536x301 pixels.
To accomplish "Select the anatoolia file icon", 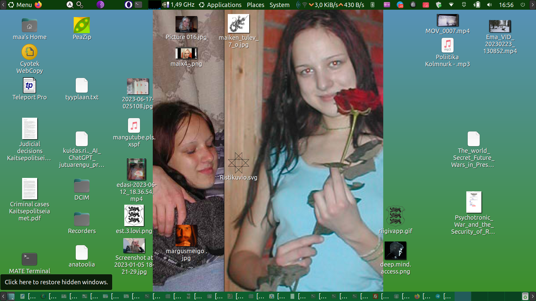I will pos(82,253).
